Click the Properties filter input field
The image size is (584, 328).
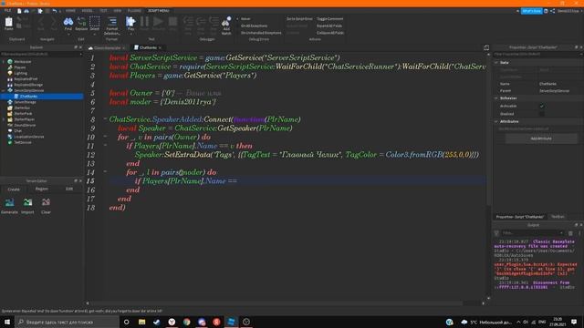pyautogui.click(x=537, y=54)
